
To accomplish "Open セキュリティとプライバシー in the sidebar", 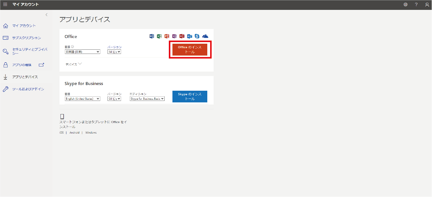I will [x=30, y=51].
